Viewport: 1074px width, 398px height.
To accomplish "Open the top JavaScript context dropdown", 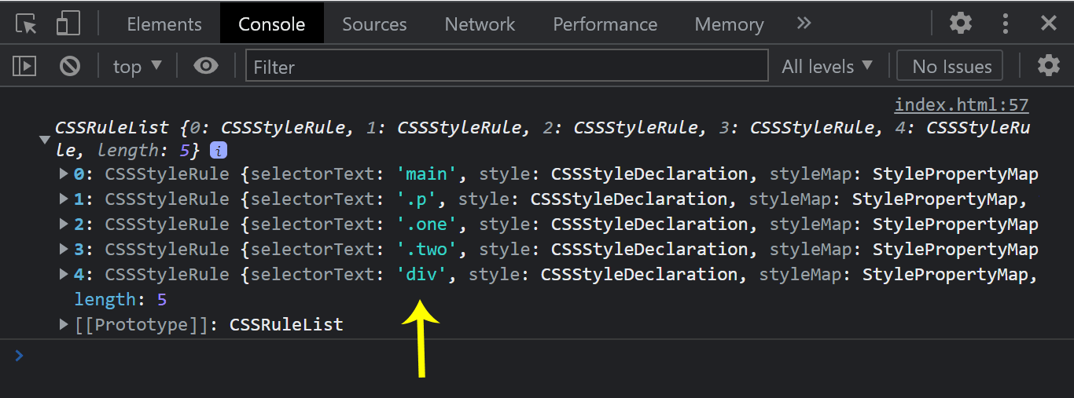I will pyautogui.click(x=138, y=67).
